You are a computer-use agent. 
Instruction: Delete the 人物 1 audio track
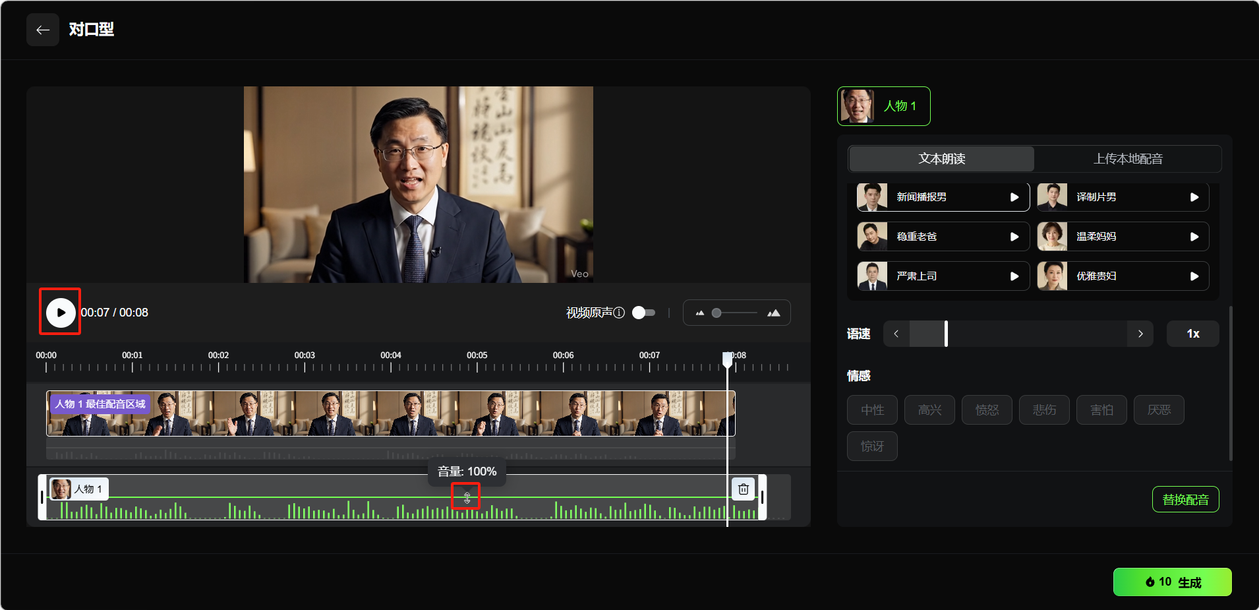743,489
